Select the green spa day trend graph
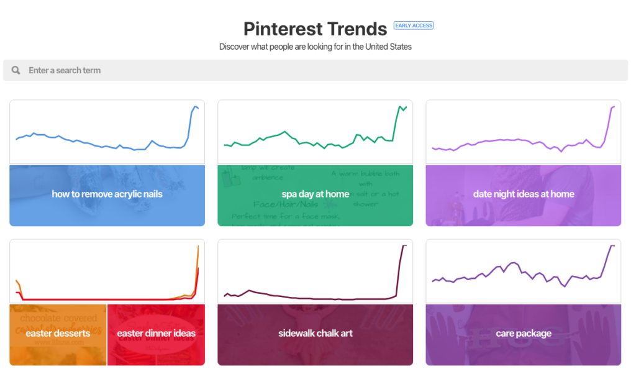This screenshot has width=636, height=374. [x=316, y=130]
